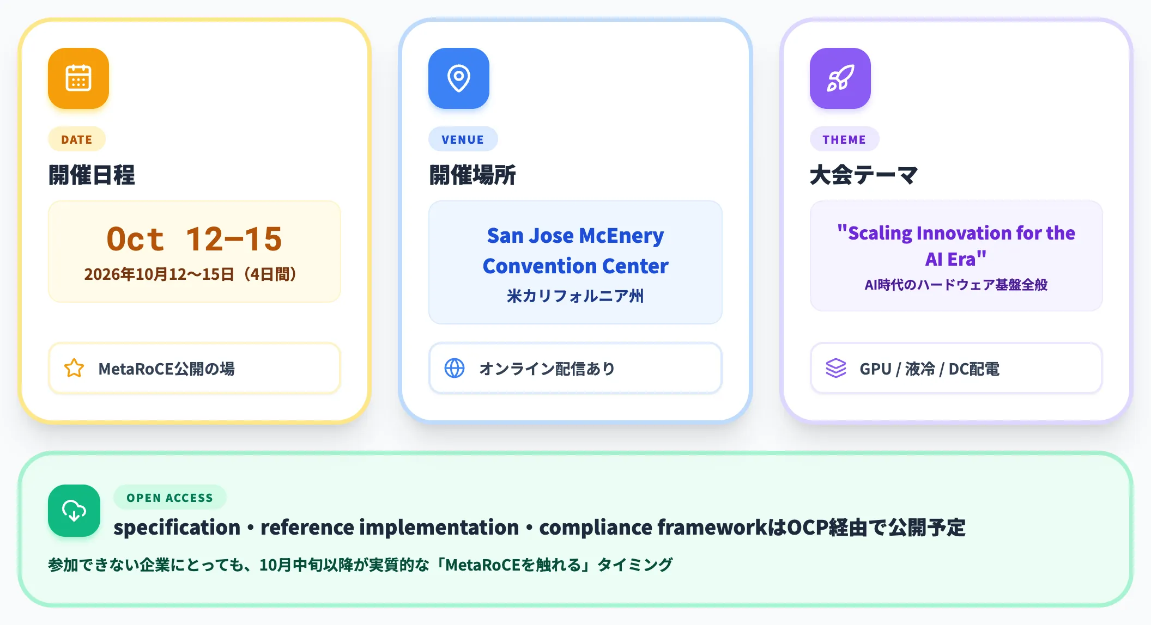Select the DATE badge
Screen dimensions: 1151x625
click(77, 139)
